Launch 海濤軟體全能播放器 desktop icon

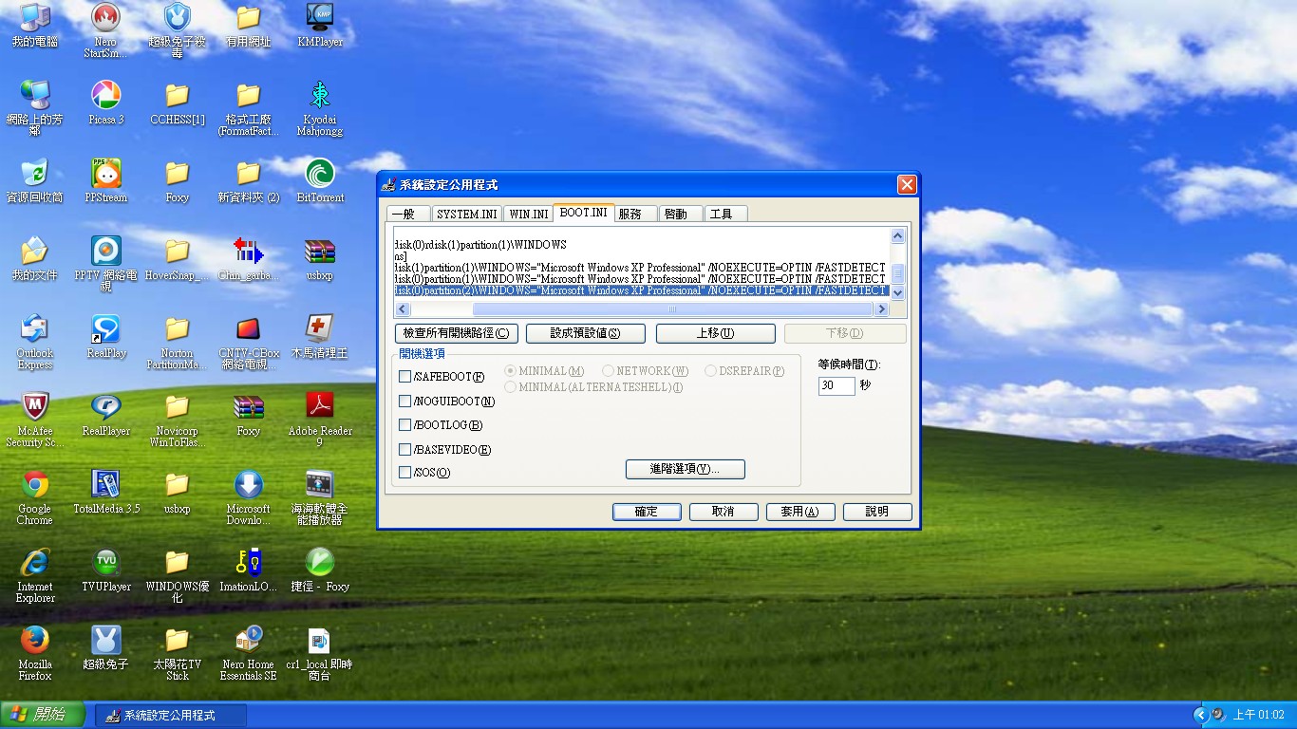pyautogui.click(x=320, y=497)
